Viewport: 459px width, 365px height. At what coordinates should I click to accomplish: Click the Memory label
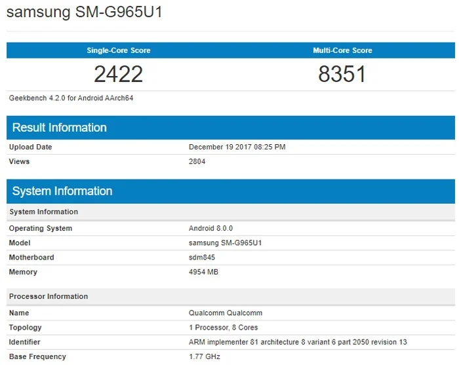tap(23, 272)
